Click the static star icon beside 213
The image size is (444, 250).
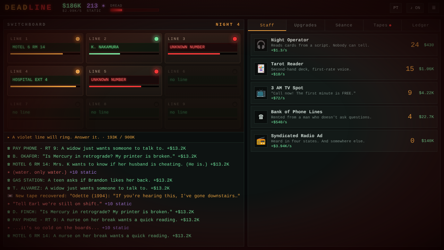pos(103,6)
